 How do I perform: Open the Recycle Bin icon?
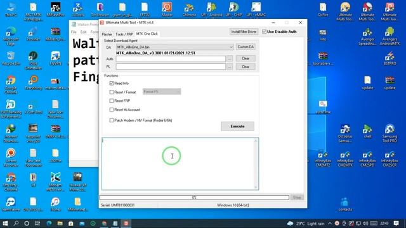pyautogui.click(x=11, y=58)
